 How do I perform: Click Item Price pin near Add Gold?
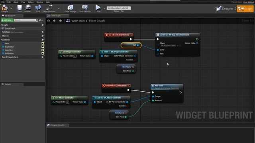click(126, 117)
